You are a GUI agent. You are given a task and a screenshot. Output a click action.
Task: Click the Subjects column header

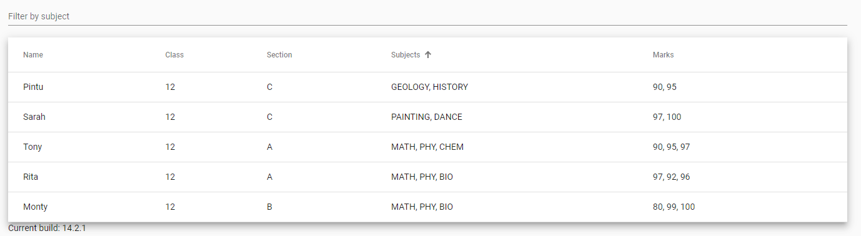(x=406, y=55)
